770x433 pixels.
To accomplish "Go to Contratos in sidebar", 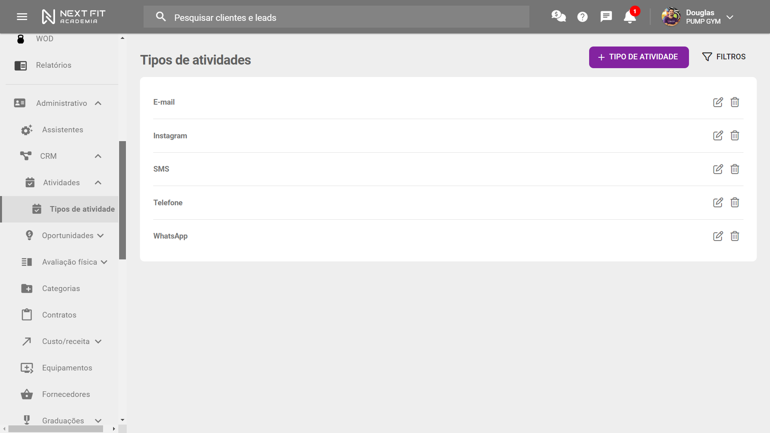I will (x=59, y=315).
